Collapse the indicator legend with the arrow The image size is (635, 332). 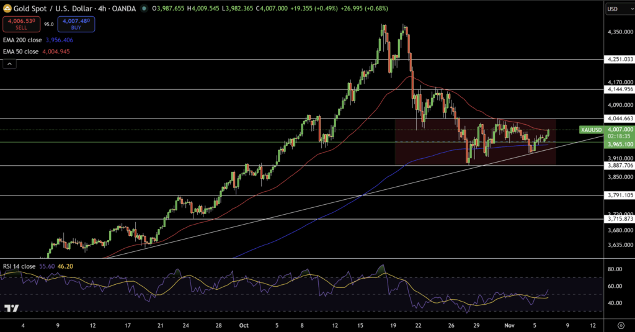(x=9, y=63)
